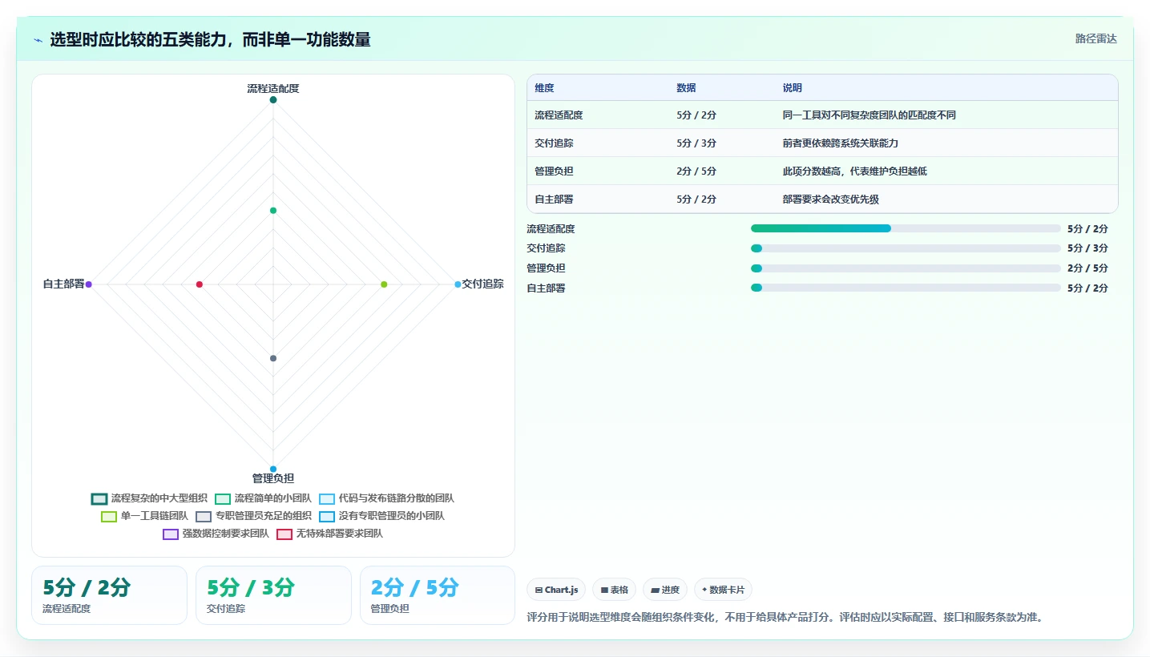Toggle the 流程复杂的中大型组织 legend entry
Image resolution: width=1150 pixels, height=657 pixels.
149,498
